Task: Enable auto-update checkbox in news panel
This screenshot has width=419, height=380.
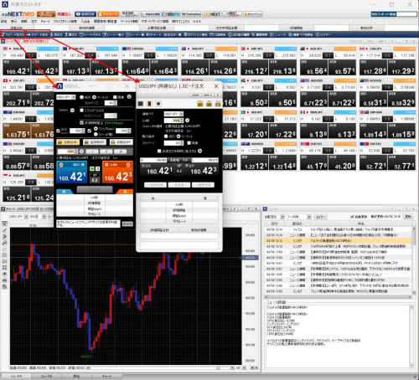Action: click(x=352, y=217)
